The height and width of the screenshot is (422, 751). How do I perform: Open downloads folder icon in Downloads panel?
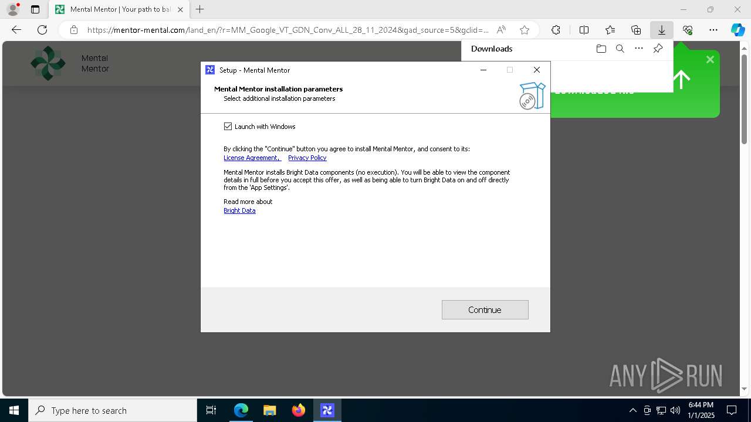coord(601,49)
